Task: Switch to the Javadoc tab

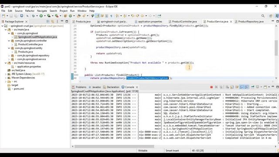Action: point(95,87)
